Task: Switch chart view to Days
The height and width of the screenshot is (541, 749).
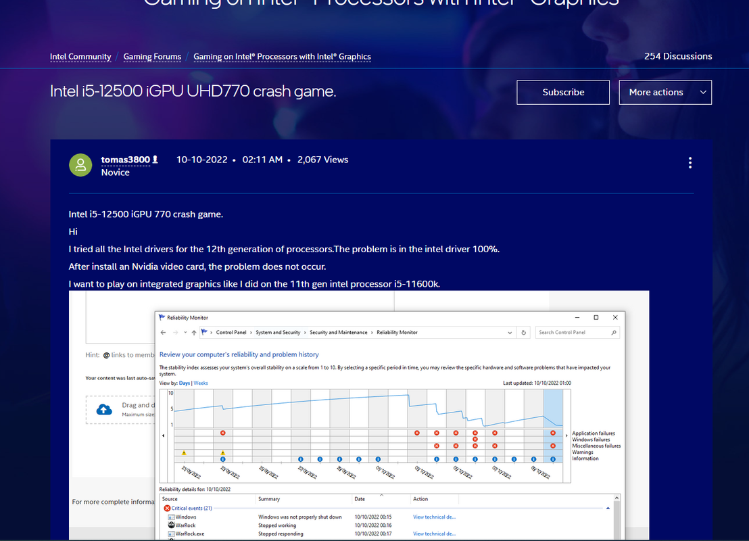Action: click(185, 383)
